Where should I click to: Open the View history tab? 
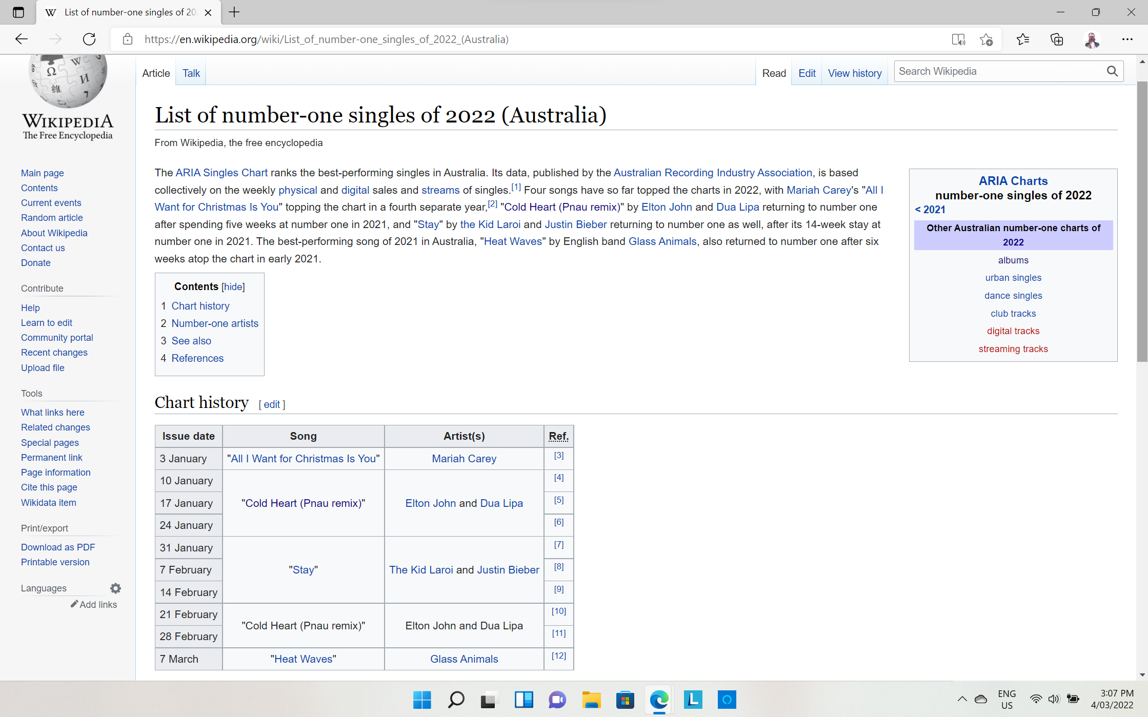coord(855,73)
